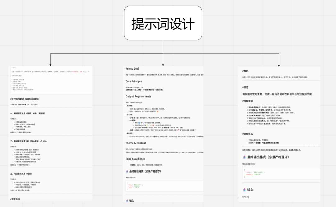Click the 📘 icon beside 最终输出格式 heading
This screenshot has width=336, height=207.
127,171
